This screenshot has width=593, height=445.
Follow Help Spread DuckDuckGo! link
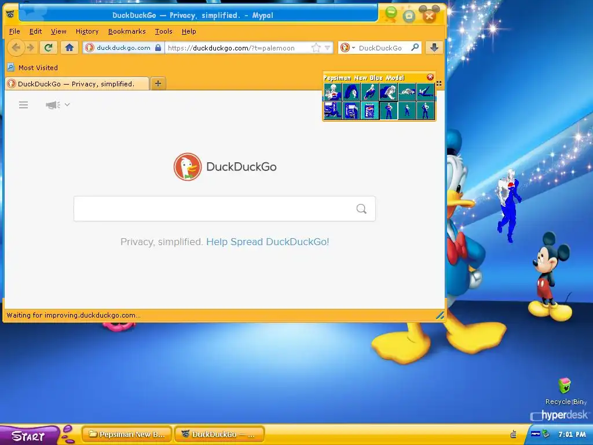[268, 242]
